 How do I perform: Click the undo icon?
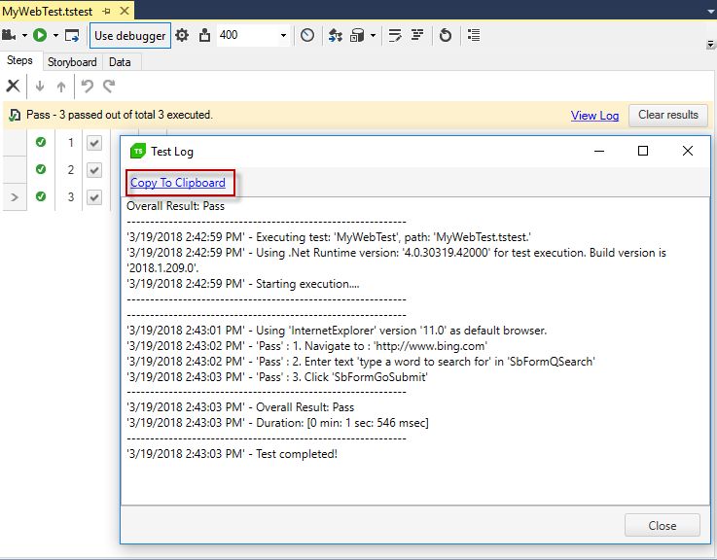tap(87, 86)
